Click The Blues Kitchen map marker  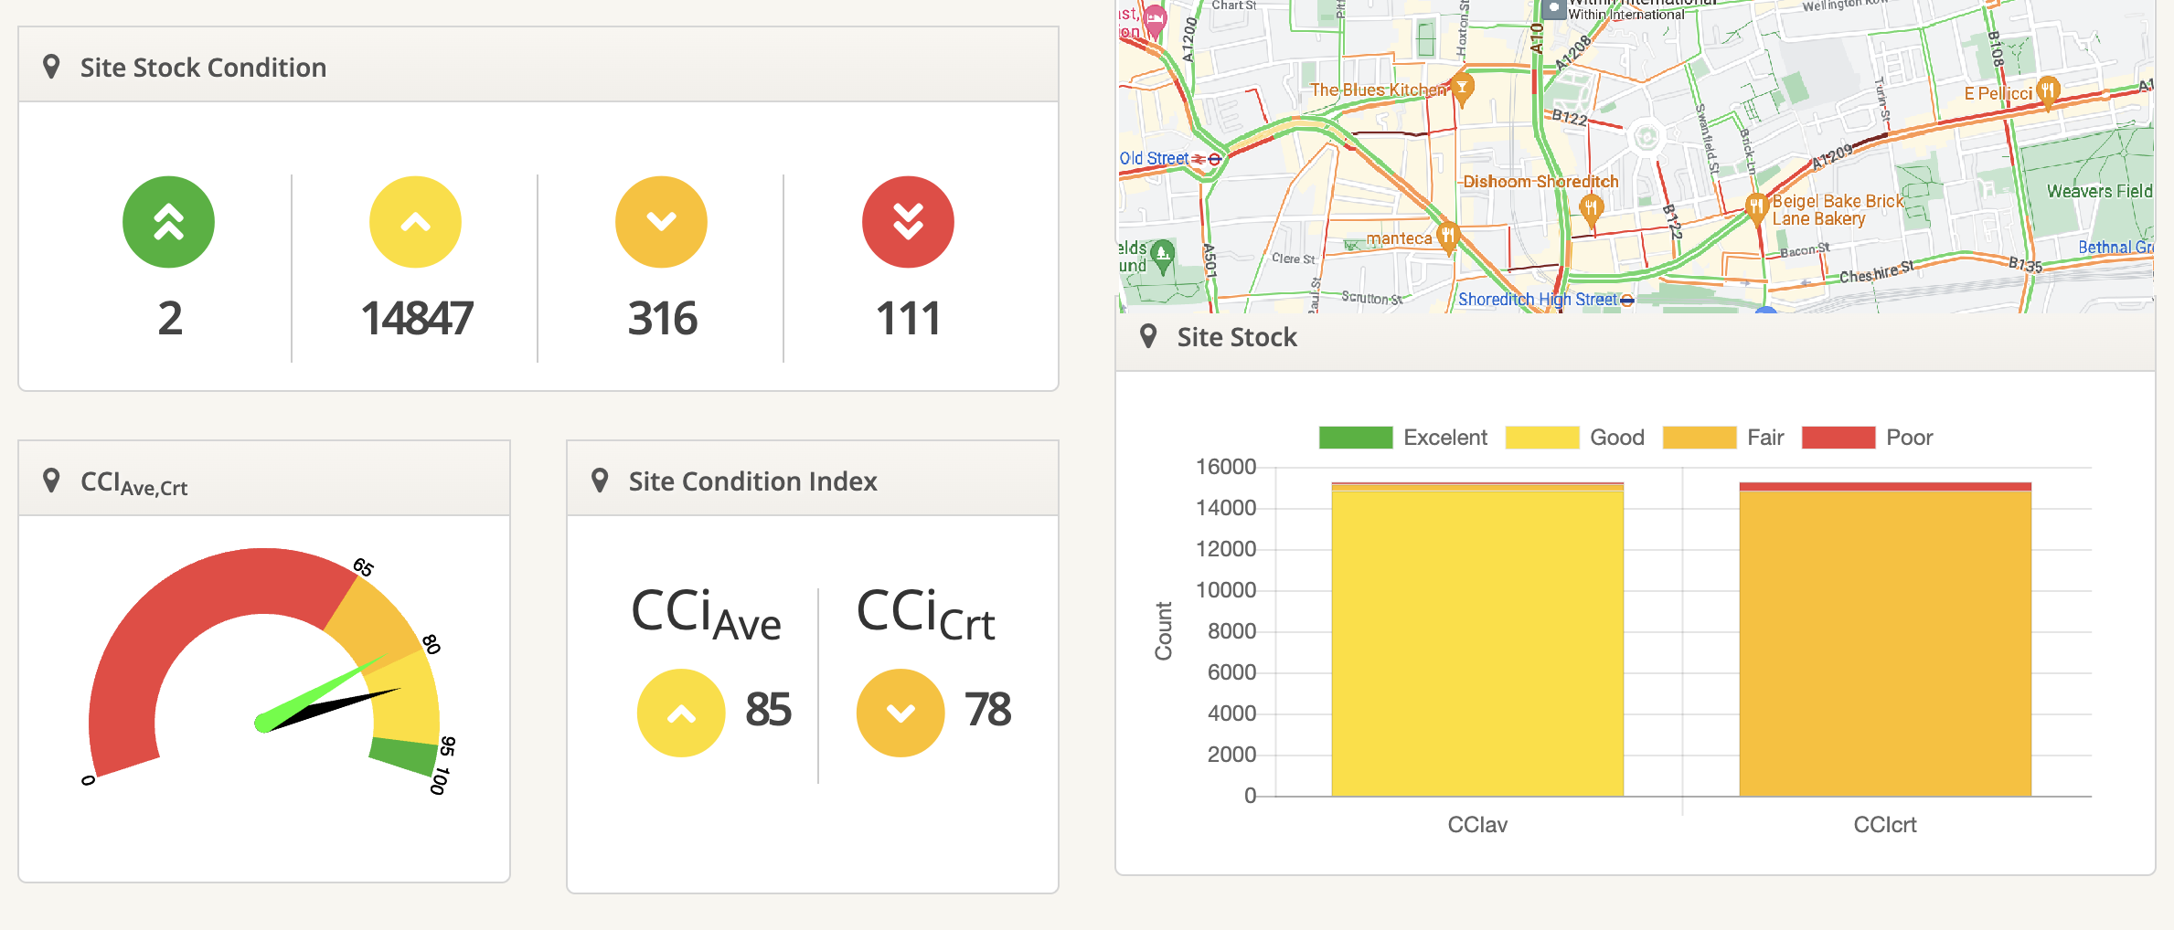pos(1462,89)
